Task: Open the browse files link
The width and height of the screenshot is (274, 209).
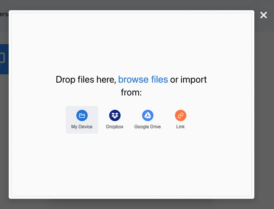Action: [143, 80]
